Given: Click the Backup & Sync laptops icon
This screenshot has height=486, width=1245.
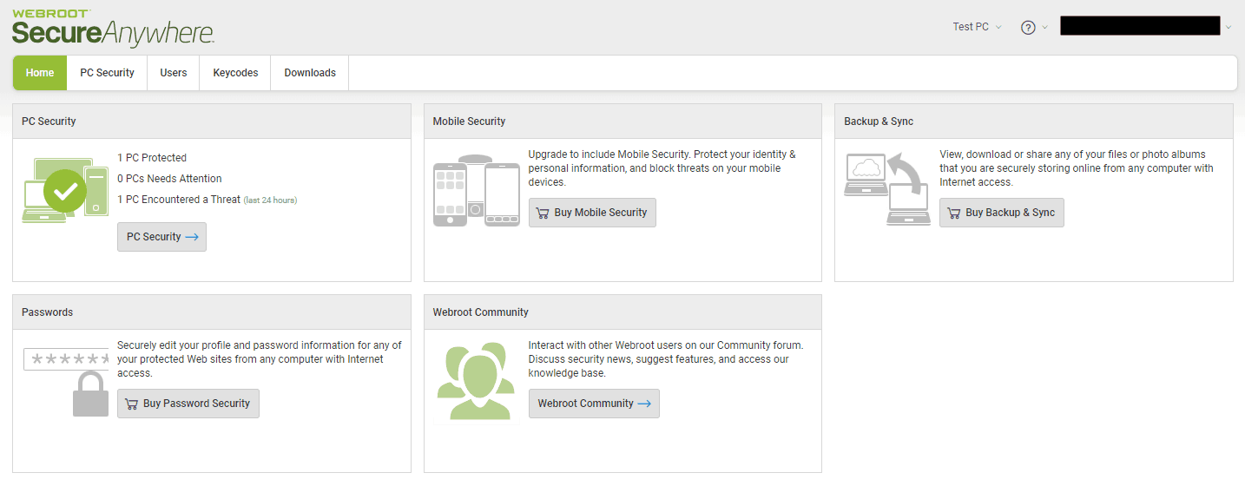Looking at the screenshot, I should click(x=887, y=189).
